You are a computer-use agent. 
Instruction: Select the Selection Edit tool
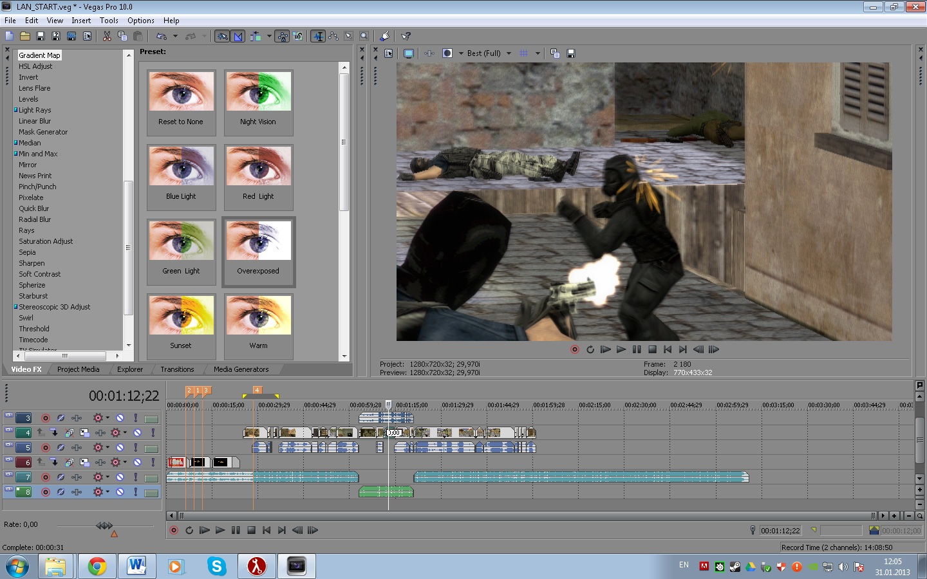[x=349, y=36]
